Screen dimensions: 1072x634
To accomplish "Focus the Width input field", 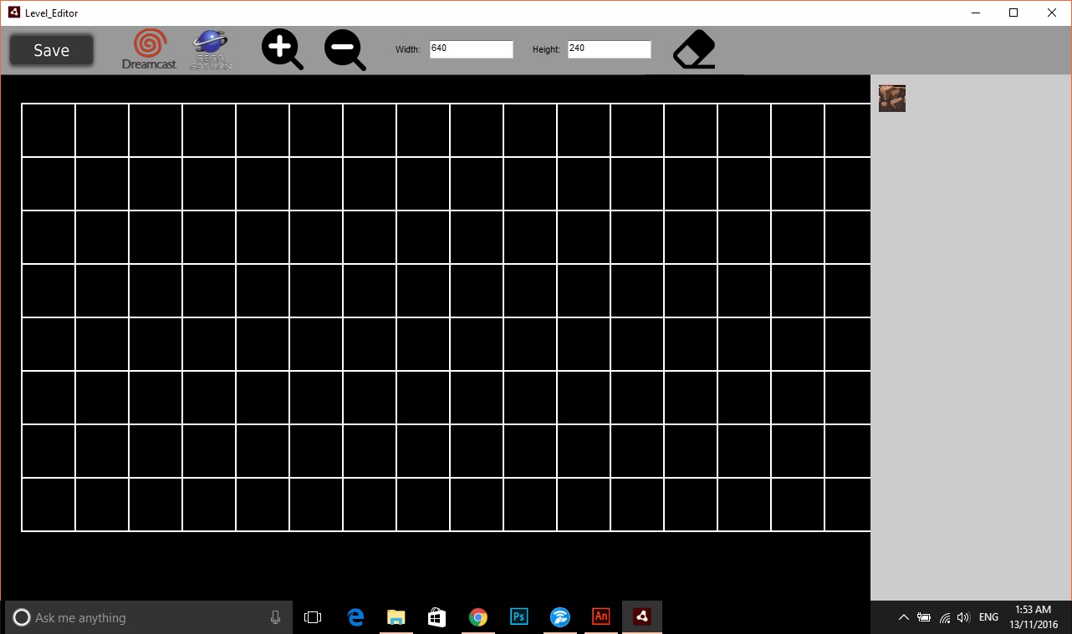I will [x=471, y=49].
